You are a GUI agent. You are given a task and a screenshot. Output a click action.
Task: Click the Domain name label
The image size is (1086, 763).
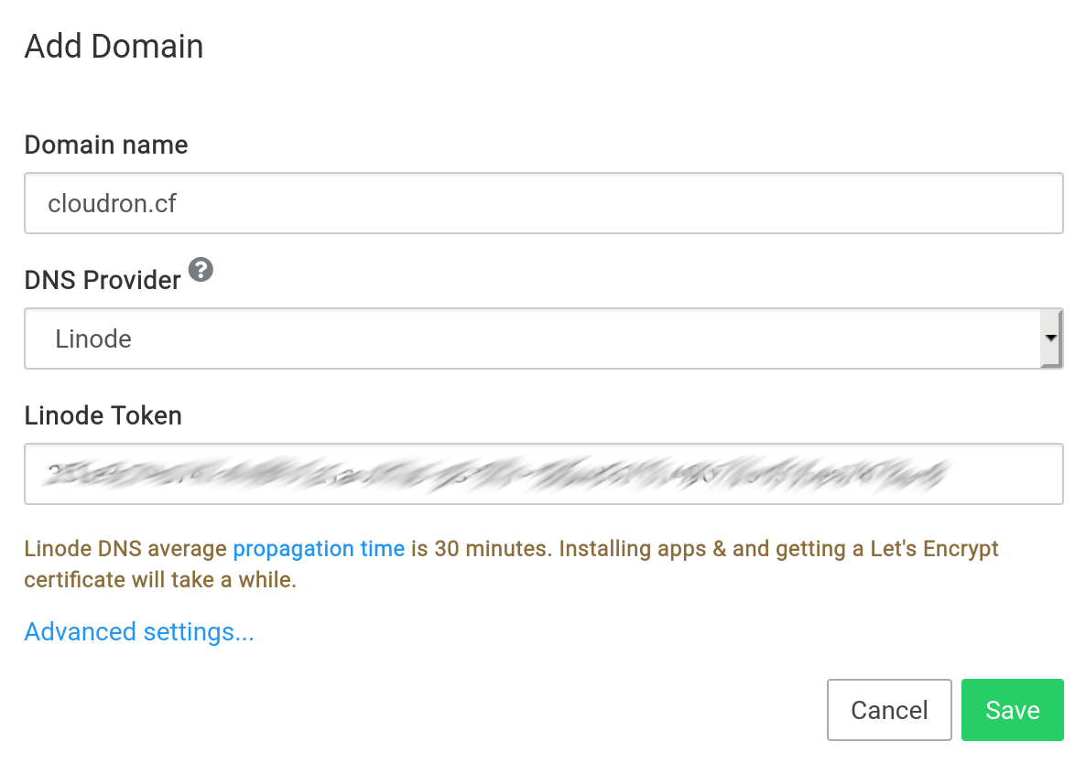coord(106,145)
